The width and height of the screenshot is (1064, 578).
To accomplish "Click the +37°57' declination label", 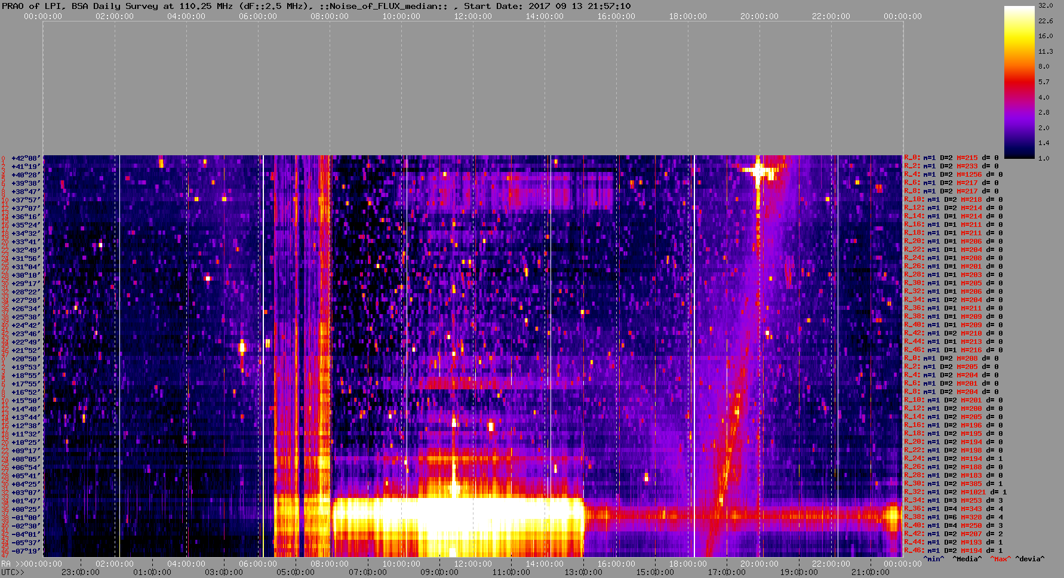I will (x=26, y=200).
